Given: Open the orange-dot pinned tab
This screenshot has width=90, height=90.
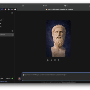Looking at the screenshot, I should coord(5,9).
